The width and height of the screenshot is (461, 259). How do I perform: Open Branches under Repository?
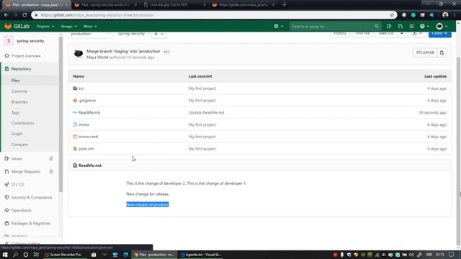point(19,102)
